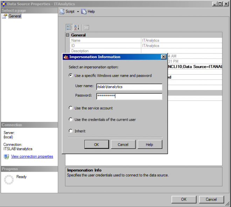This screenshot has height=207, width=231.
Task: Click the ITAnalytics value beside the ID property
Action: pyautogui.click(x=150, y=46)
